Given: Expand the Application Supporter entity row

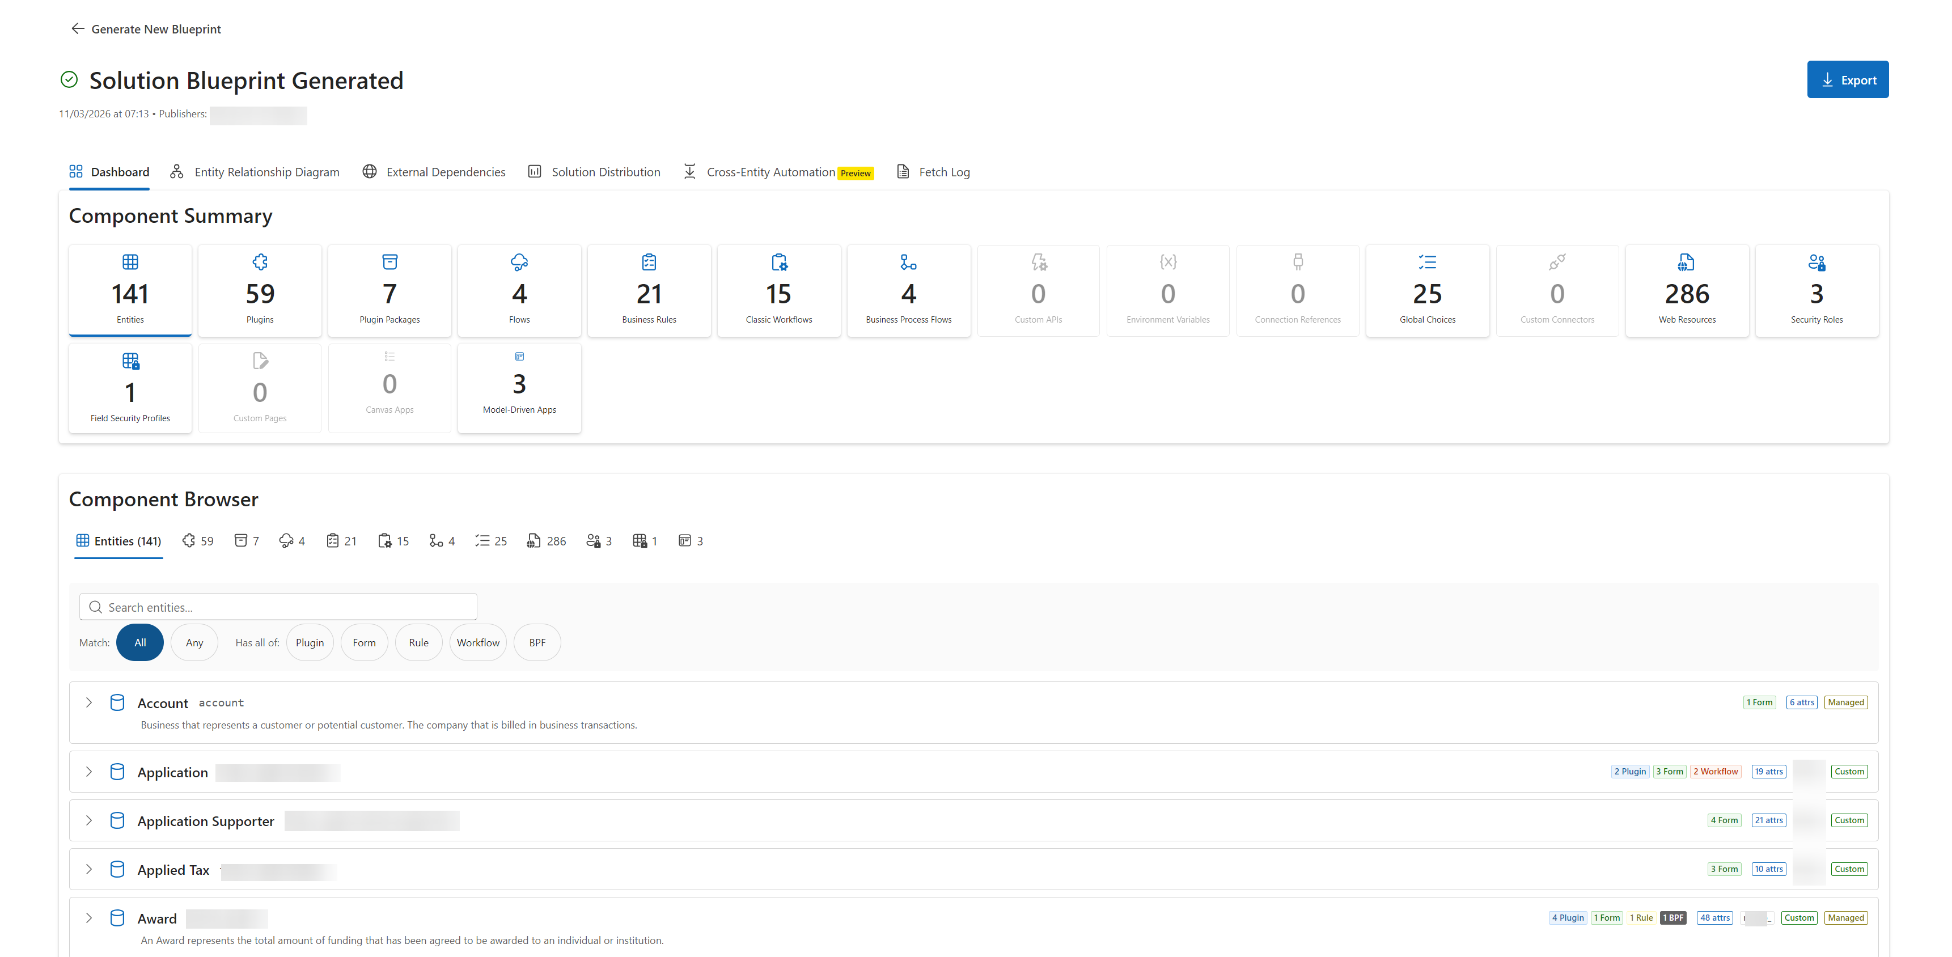Looking at the screenshot, I should tap(88, 820).
